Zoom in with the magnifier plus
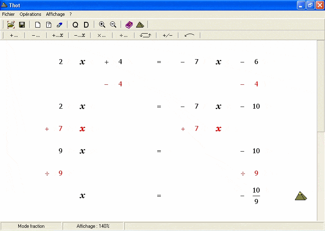 coord(102,25)
